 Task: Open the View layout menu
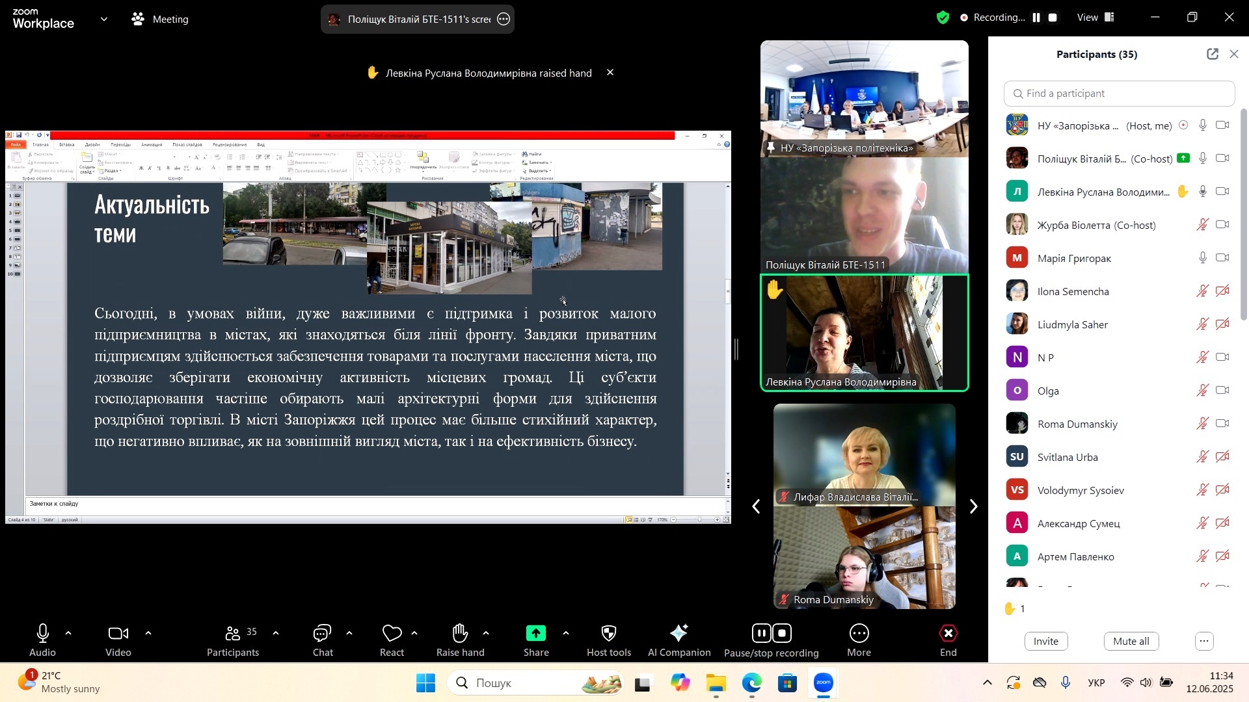(x=1096, y=18)
